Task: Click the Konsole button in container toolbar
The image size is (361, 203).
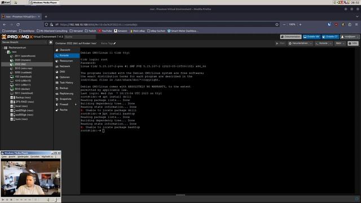Action: pyautogui.click(x=322, y=43)
